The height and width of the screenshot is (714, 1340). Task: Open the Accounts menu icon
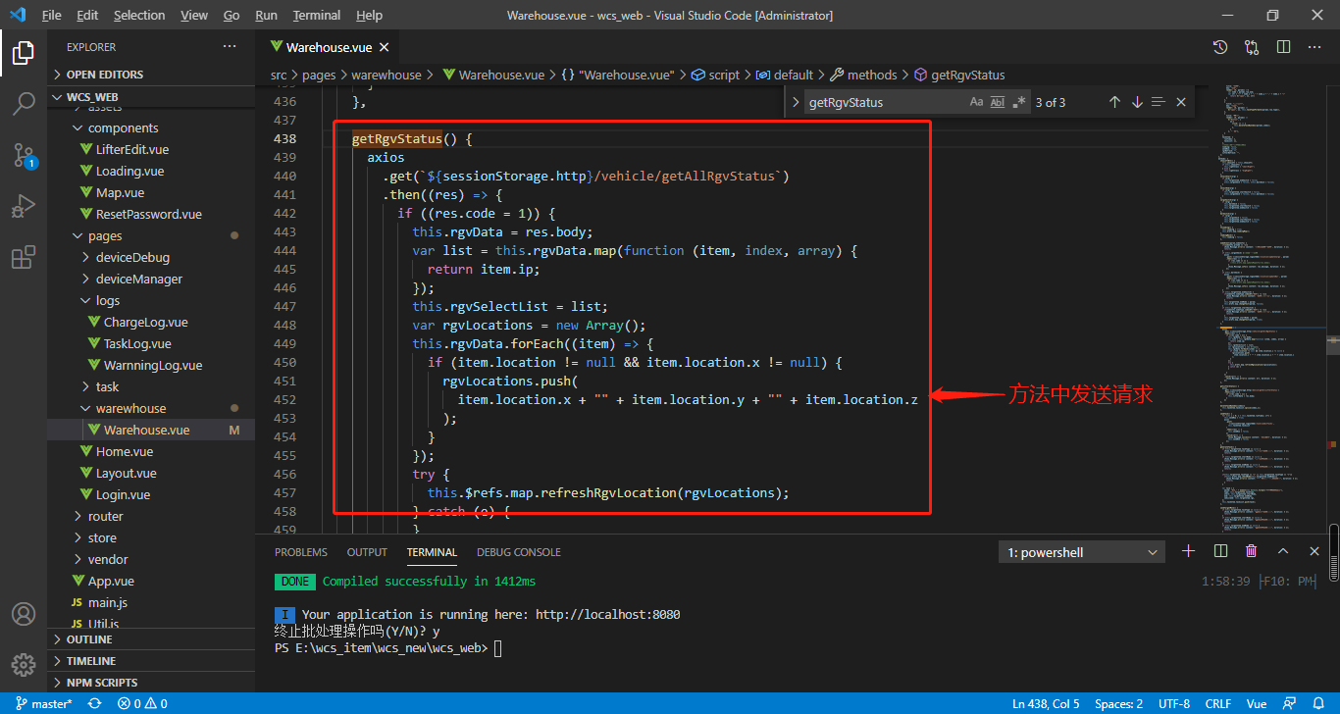[24, 614]
